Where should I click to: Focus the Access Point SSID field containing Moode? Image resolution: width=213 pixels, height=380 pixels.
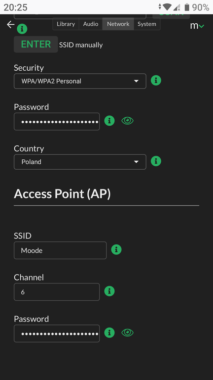coord(60,250)
